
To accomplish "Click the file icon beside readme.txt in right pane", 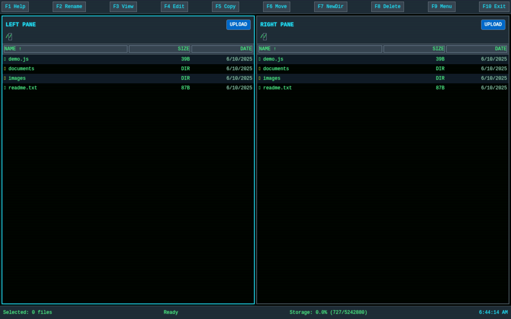I will 259,88.
